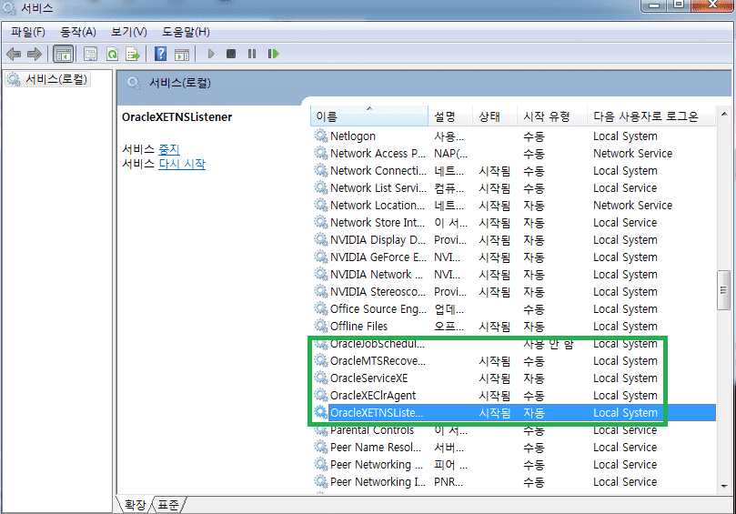
Task: Select the Network List Servi... row
Action: click(512, 187)
